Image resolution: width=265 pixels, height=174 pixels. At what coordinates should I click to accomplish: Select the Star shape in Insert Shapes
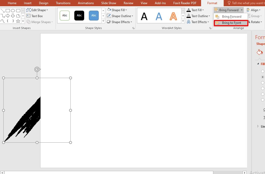18,21
